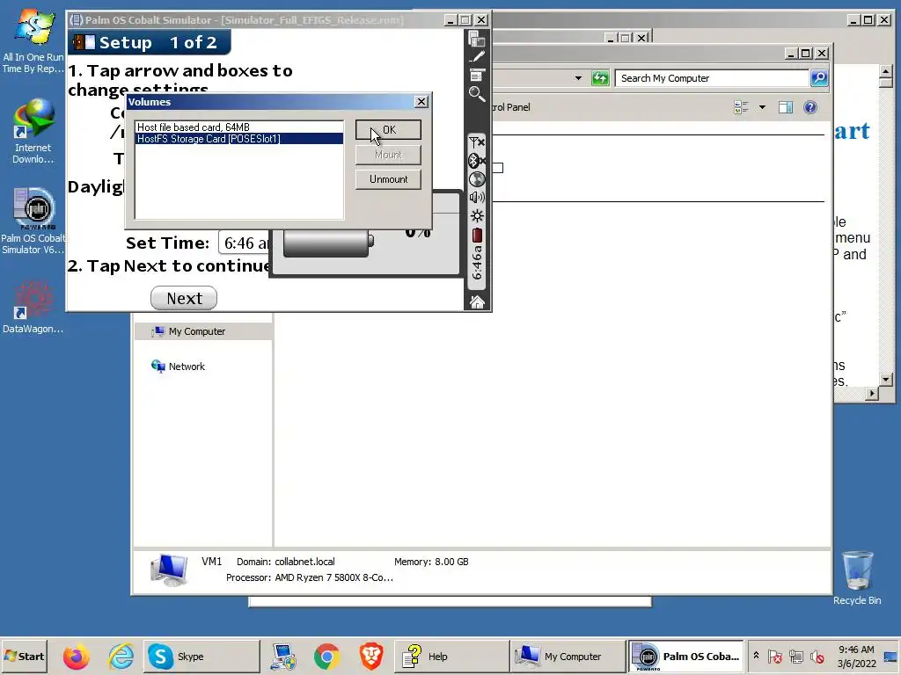Open the simulator screen layout icon
The height and width of the screenshot is (675, 901).
(476, 40)
